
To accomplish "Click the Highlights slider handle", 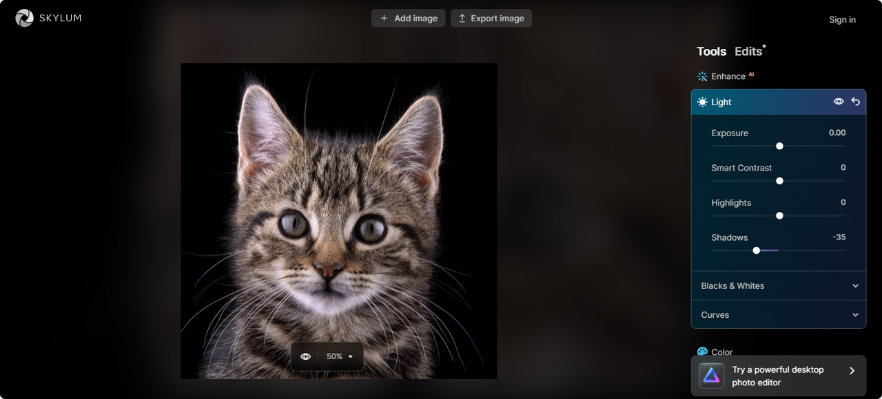I will click(779, 215).
